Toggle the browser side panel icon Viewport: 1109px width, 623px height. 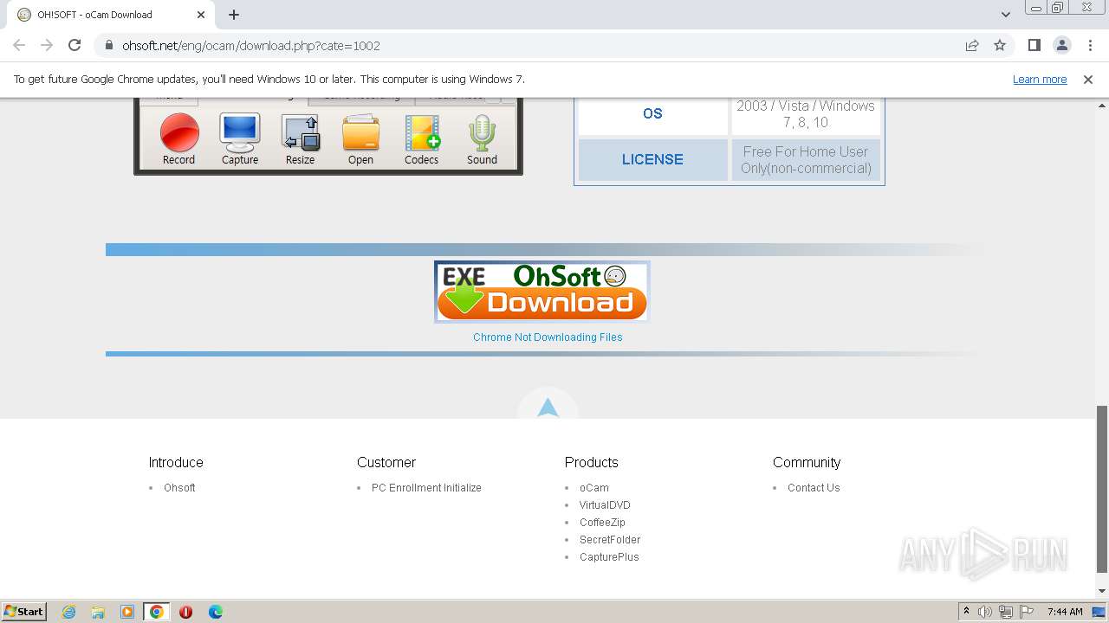(x=1034, y=46)
